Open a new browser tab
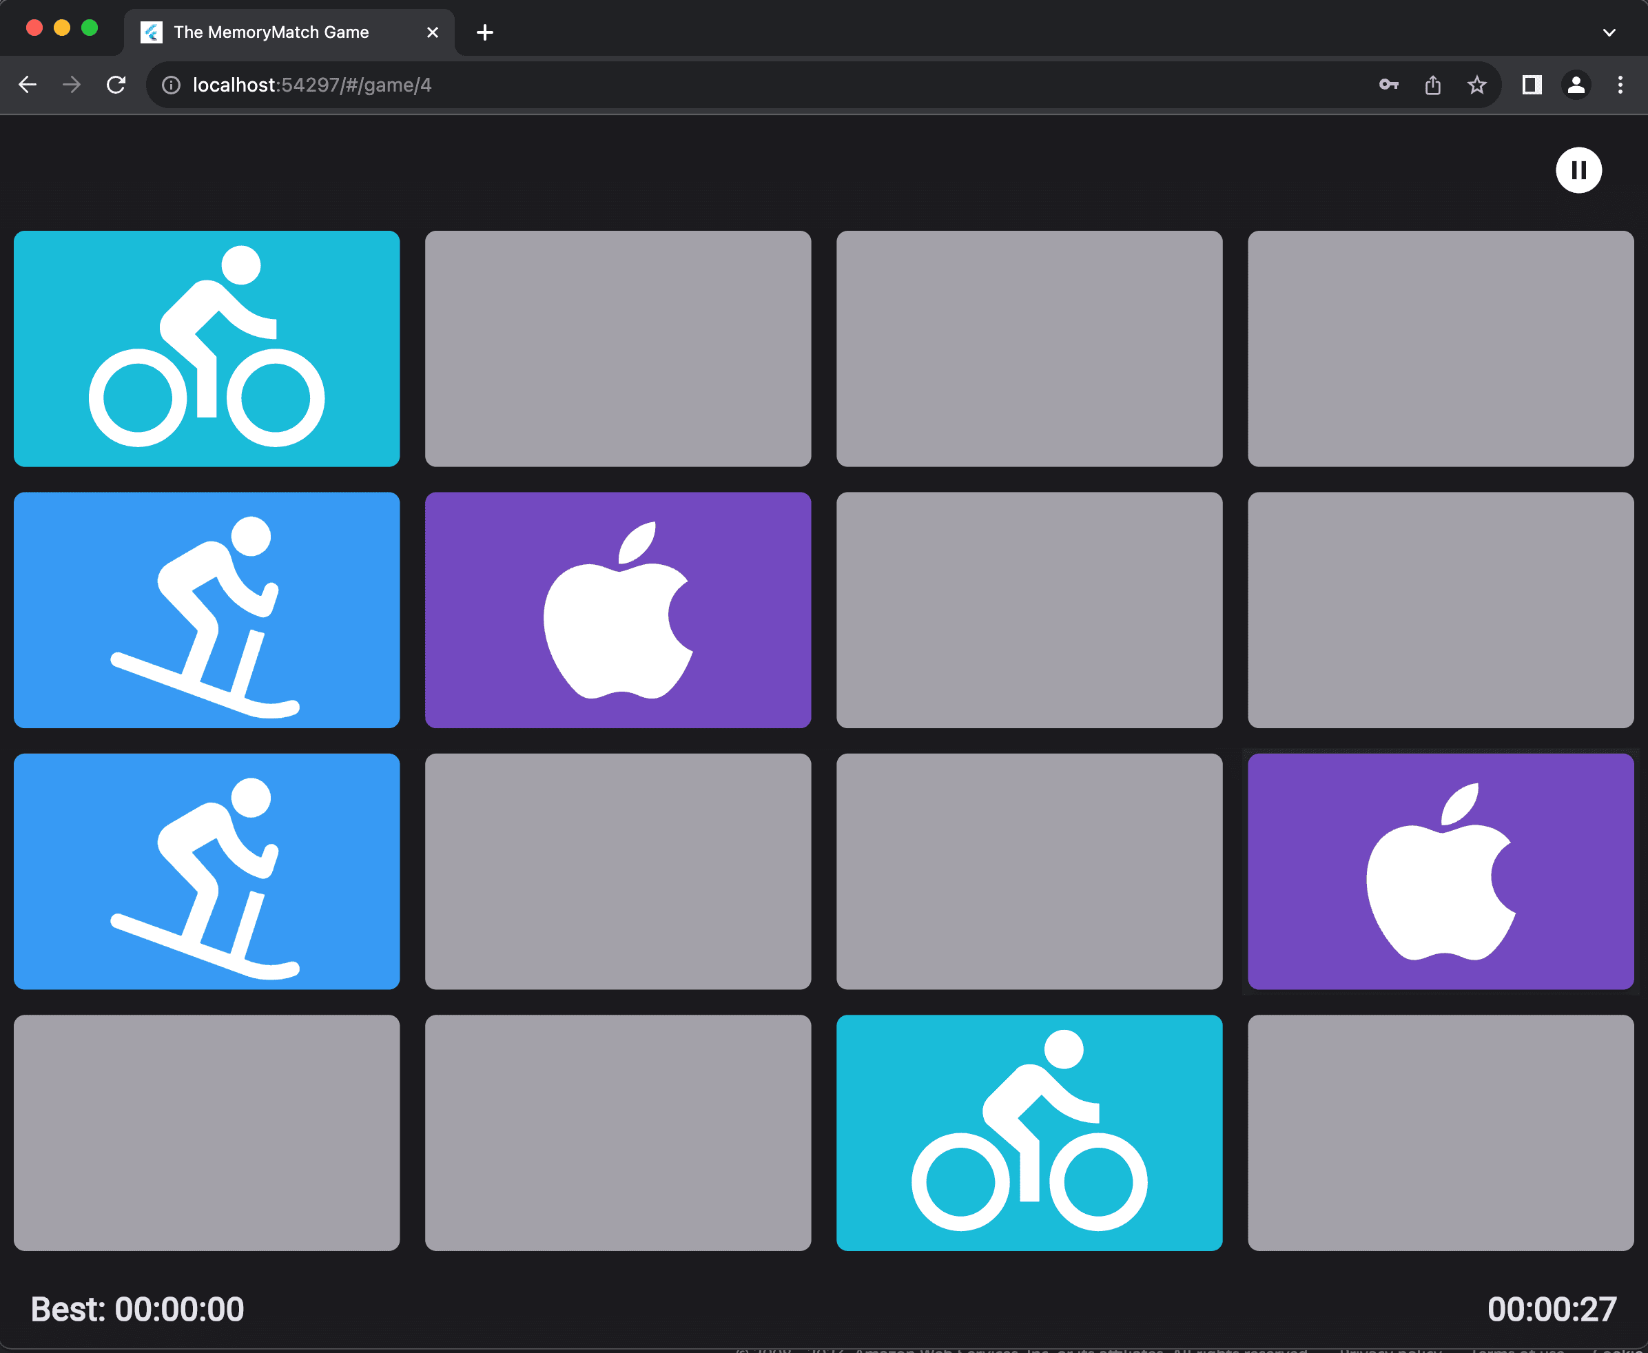Image resolution: width=1648 pixels, height=1353 pixels. [x=485, y=32]
